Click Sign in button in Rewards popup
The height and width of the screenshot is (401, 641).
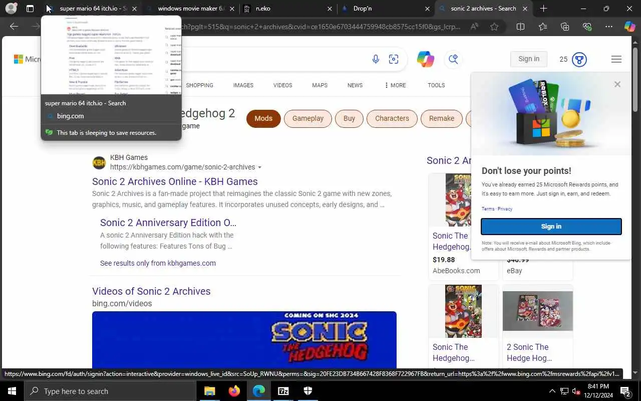coord(551,227)
